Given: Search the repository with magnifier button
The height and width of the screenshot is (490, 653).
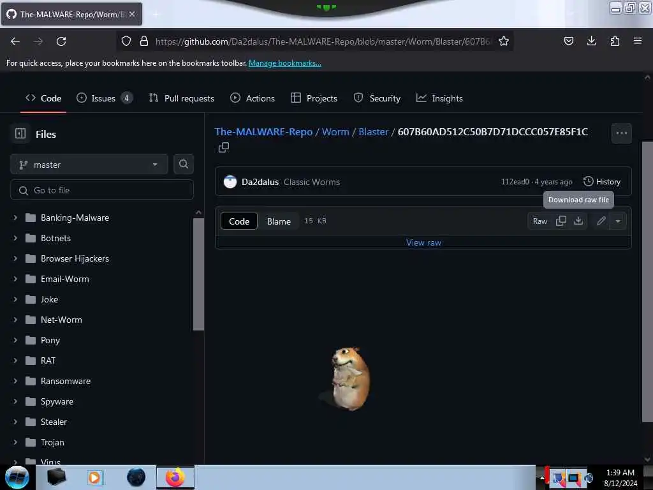Looking at the screenshot, I should coord(183,164).
